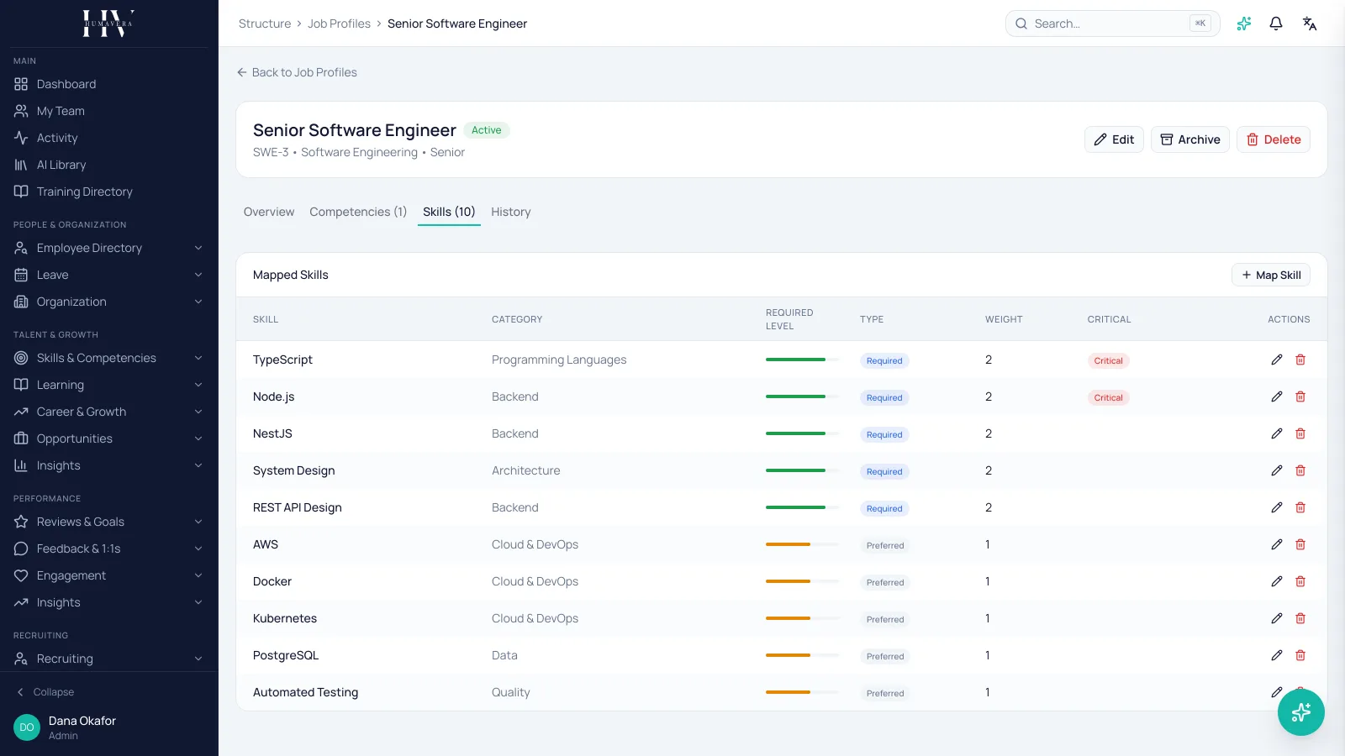1345x756 pixels.
Task: Edit the AWS skill mapping
Action: [1277, 544]
